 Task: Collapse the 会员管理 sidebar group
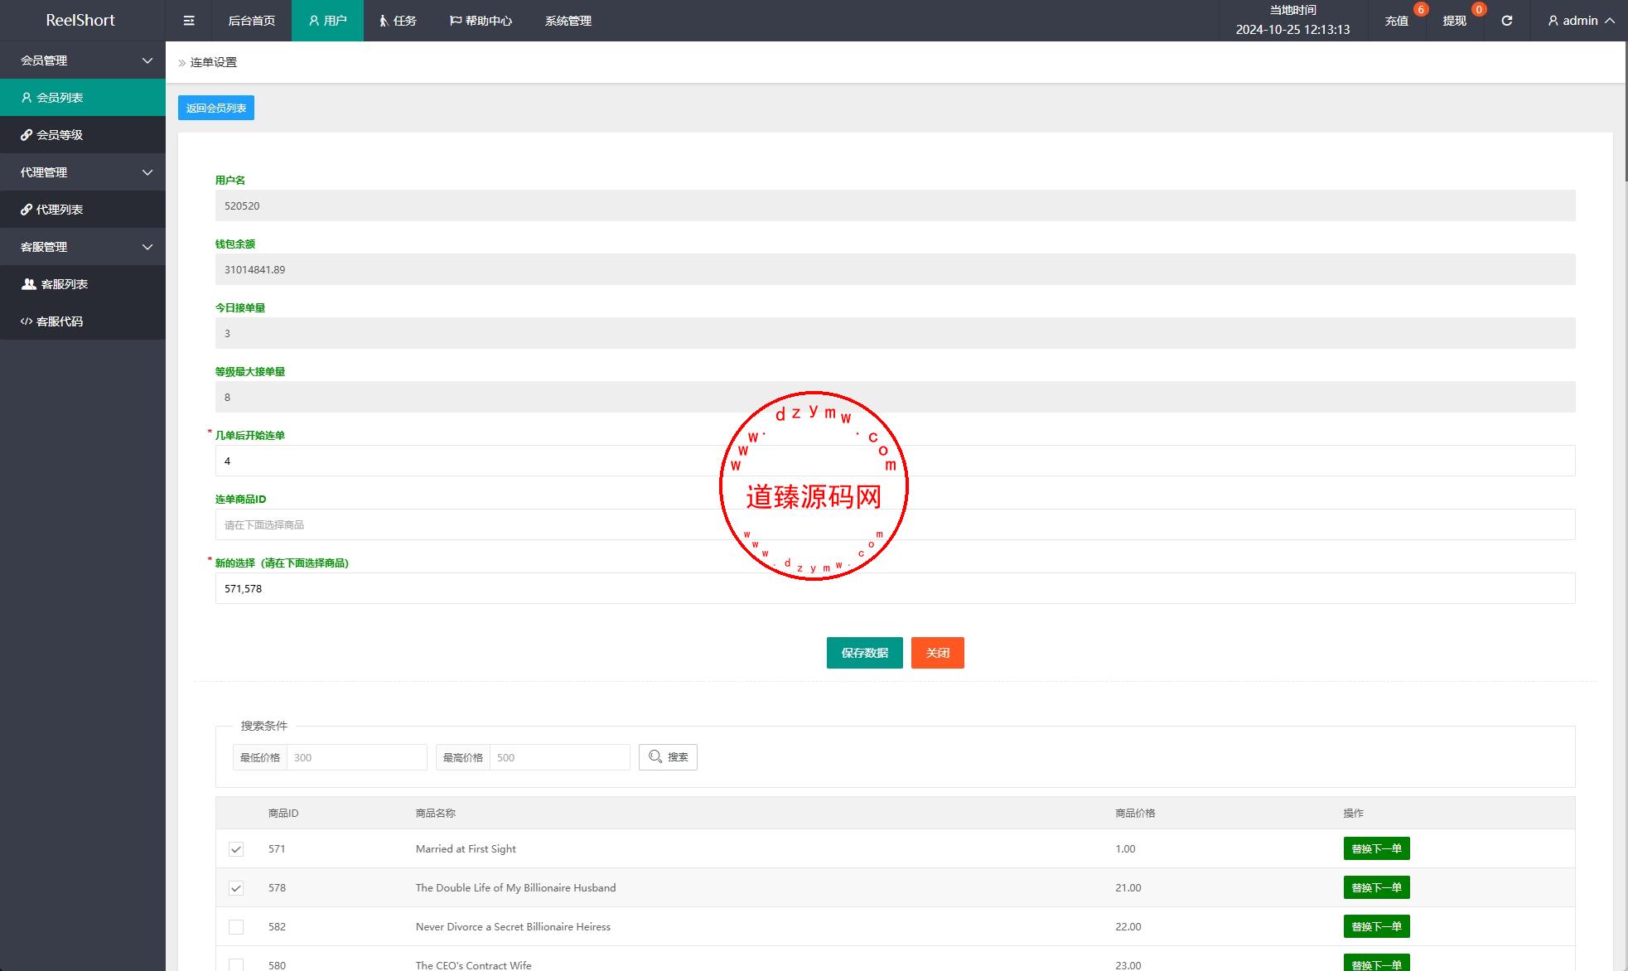click(83, 60)
